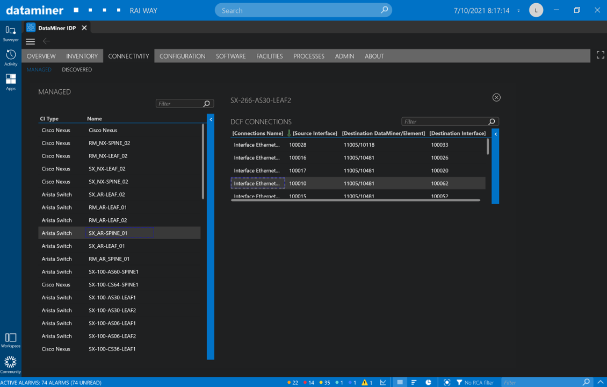Click the DCF Connections horizontal scrollbar

point(356,200)
